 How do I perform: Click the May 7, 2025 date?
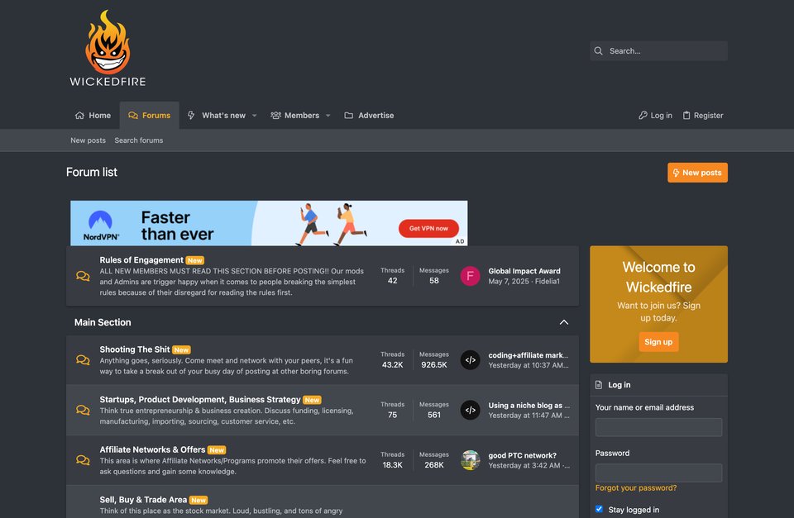point(509,281)
